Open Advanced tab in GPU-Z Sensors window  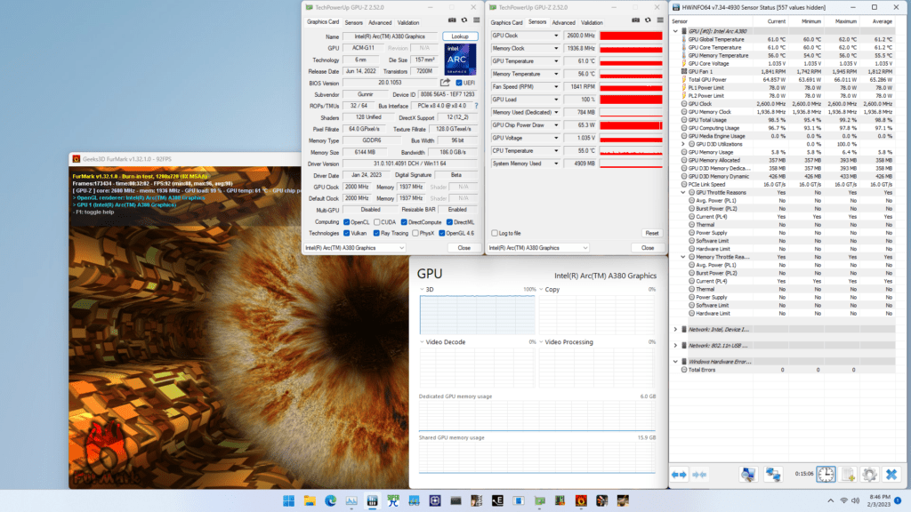click(563, 22)
